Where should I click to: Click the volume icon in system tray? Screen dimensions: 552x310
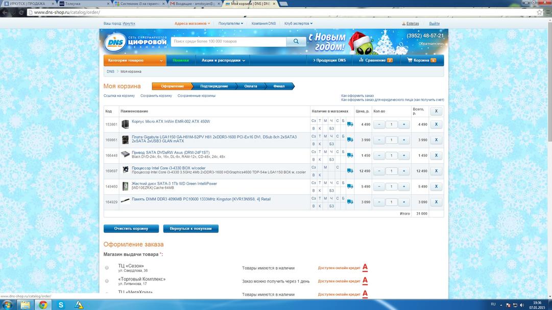tap(522, 305)
